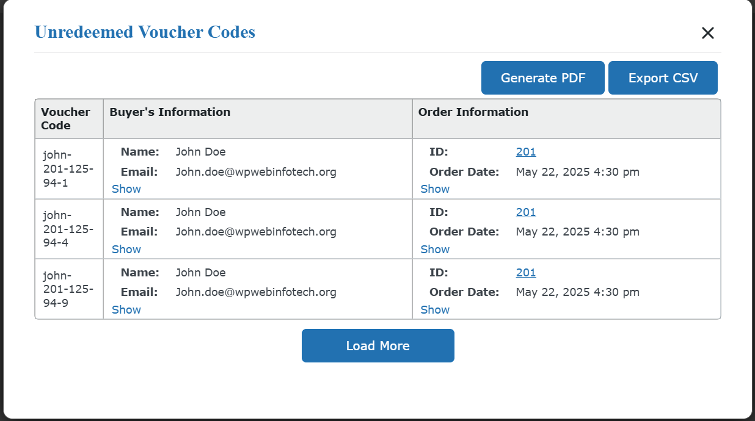This screenshot has width=755, height=421.
Task: Show more order details for voucher john-201-125-94-9
Action: click(x=435, y=310)
